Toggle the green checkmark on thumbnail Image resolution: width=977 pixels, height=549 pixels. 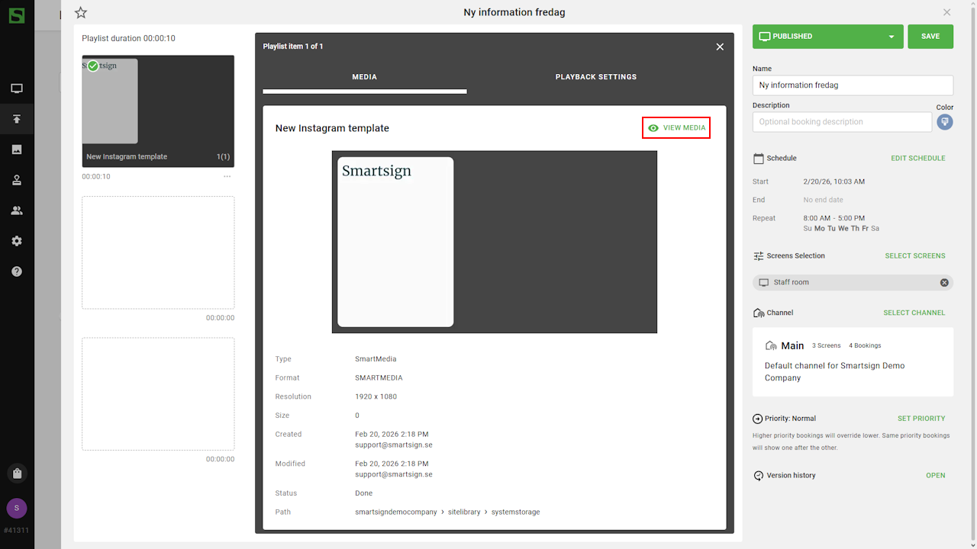[93, 66]
